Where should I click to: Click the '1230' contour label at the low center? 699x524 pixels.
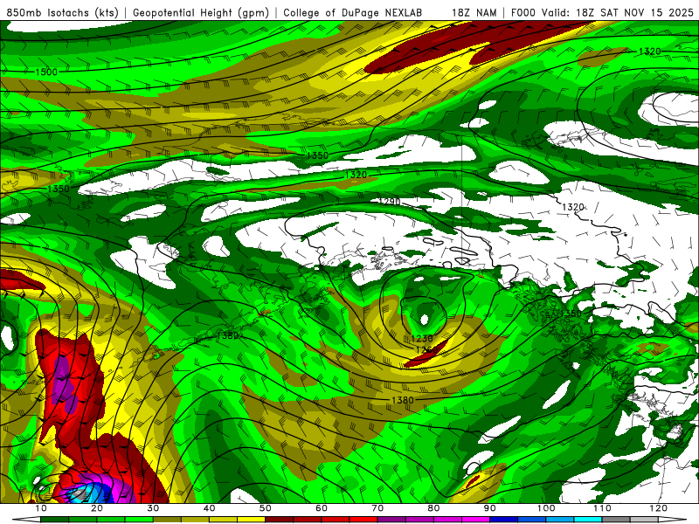(422, 339)
